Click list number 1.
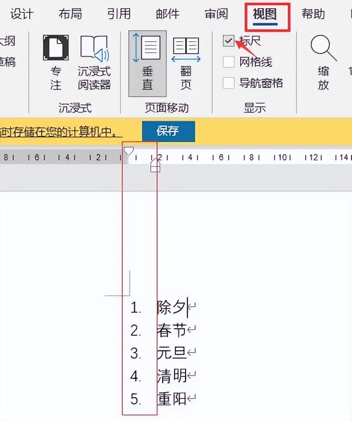Image resolution: width=352 pixels, height=421 pixels. pos(136,308)
